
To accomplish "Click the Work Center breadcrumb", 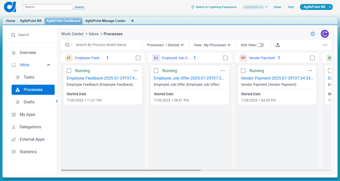I will pos(72,34).
